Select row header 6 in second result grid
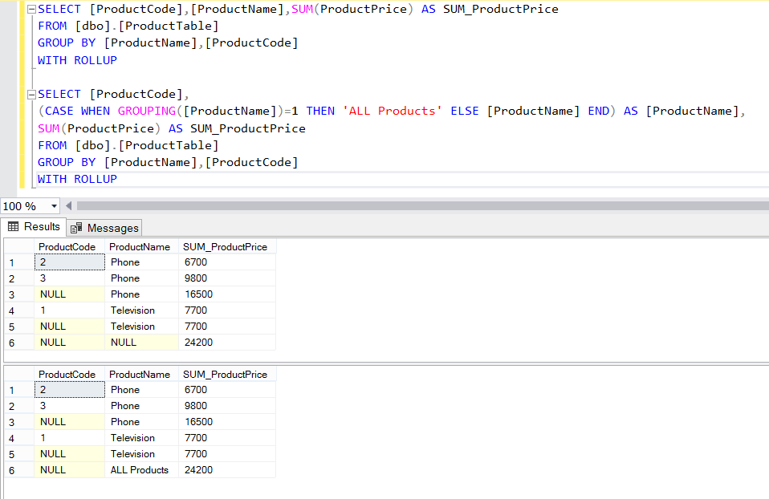 coord(19,469)
